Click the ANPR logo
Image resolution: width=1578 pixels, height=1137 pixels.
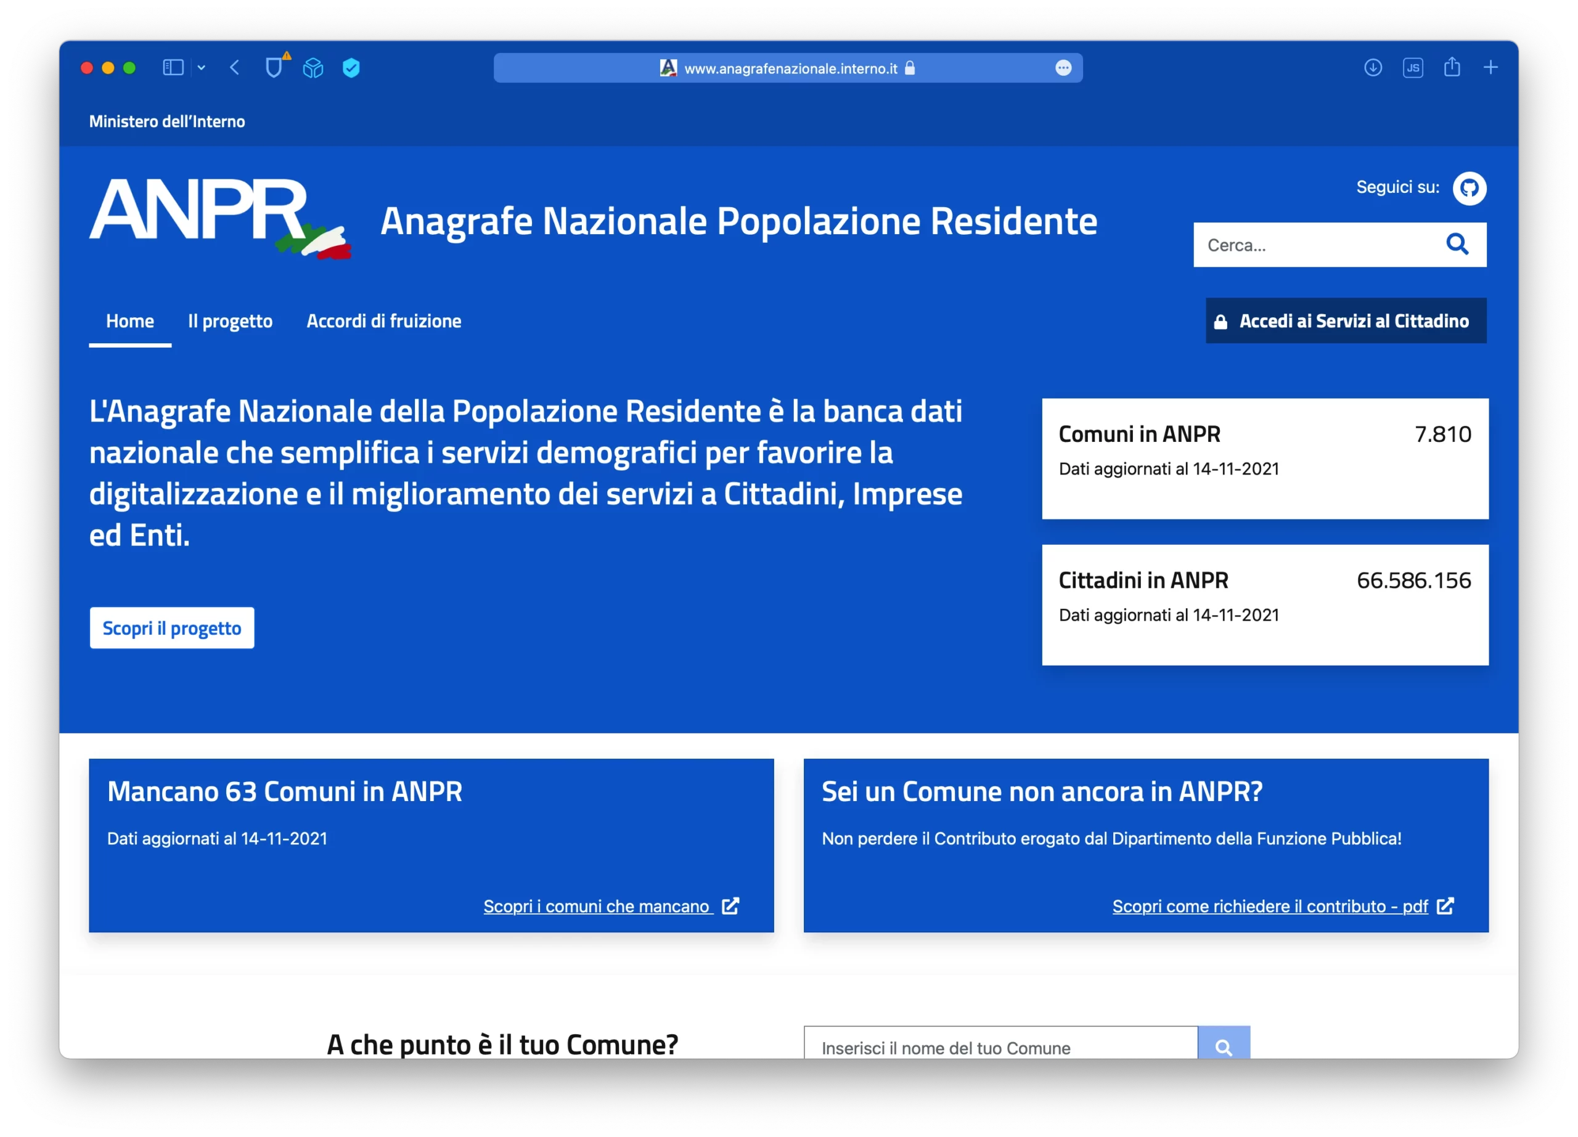[220, 218]
